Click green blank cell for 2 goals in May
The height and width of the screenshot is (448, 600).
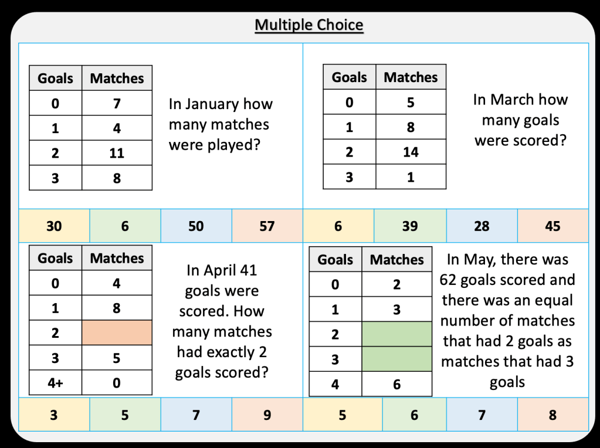[397, 334]
